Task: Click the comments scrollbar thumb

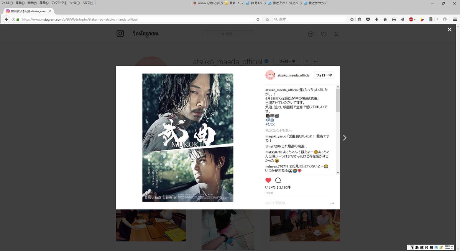Action: click(x=338, y=101)
